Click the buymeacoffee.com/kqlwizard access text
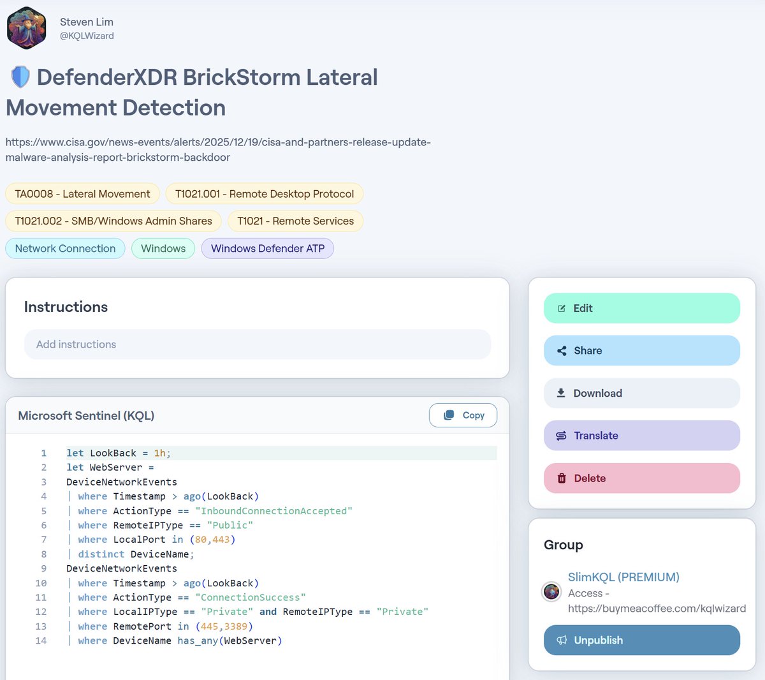The image size is (765, 680). (657, 609)
